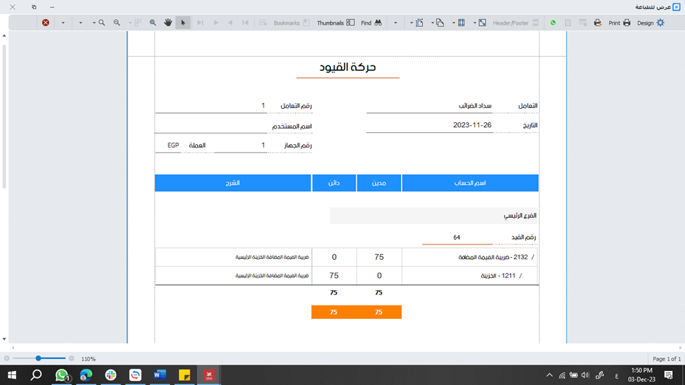Click vertical scrollbar down arrow
Viewport: 685px width, 385px height.
click(4, 339)
